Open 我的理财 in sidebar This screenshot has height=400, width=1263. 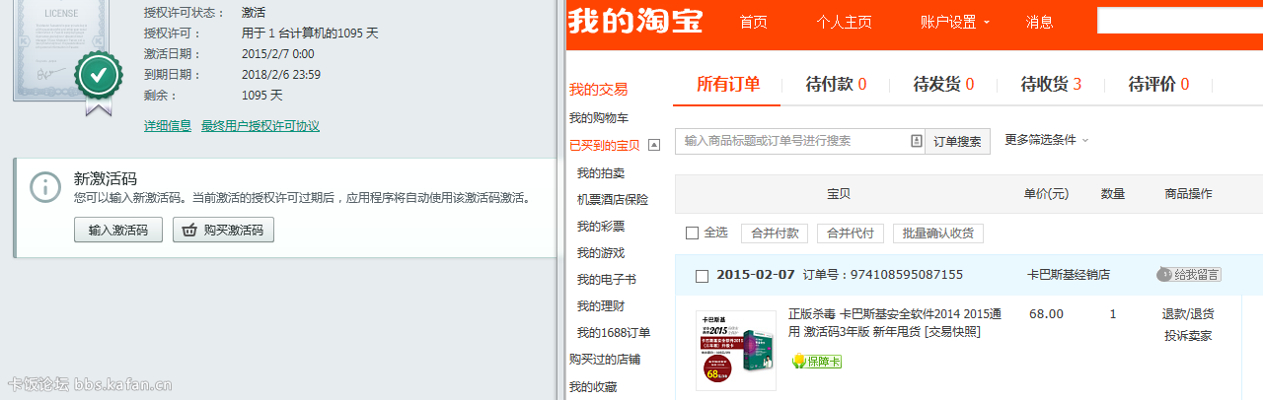click(x=601, y=305)
